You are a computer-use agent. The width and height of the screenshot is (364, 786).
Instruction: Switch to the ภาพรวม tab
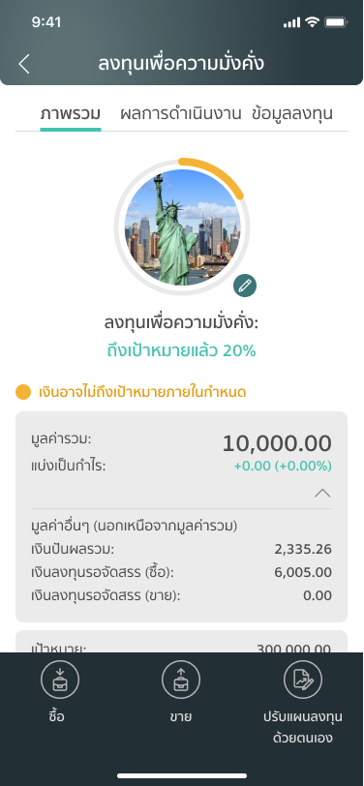click(x=71, y=114)
